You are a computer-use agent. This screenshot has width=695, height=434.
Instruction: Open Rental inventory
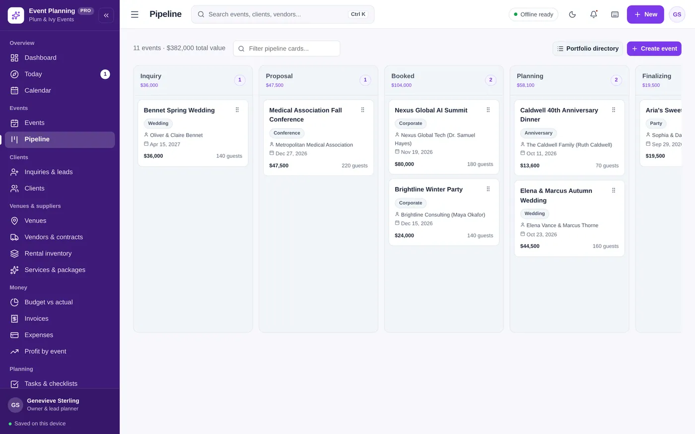coord(60,253)
